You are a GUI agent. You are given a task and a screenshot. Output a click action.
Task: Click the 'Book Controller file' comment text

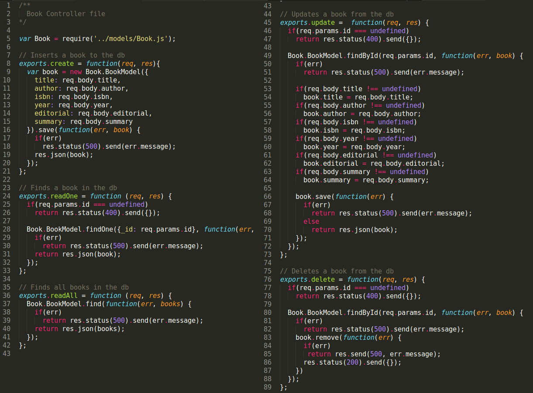pos(66,14)
